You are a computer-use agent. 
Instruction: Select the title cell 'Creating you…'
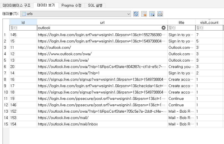181,67
